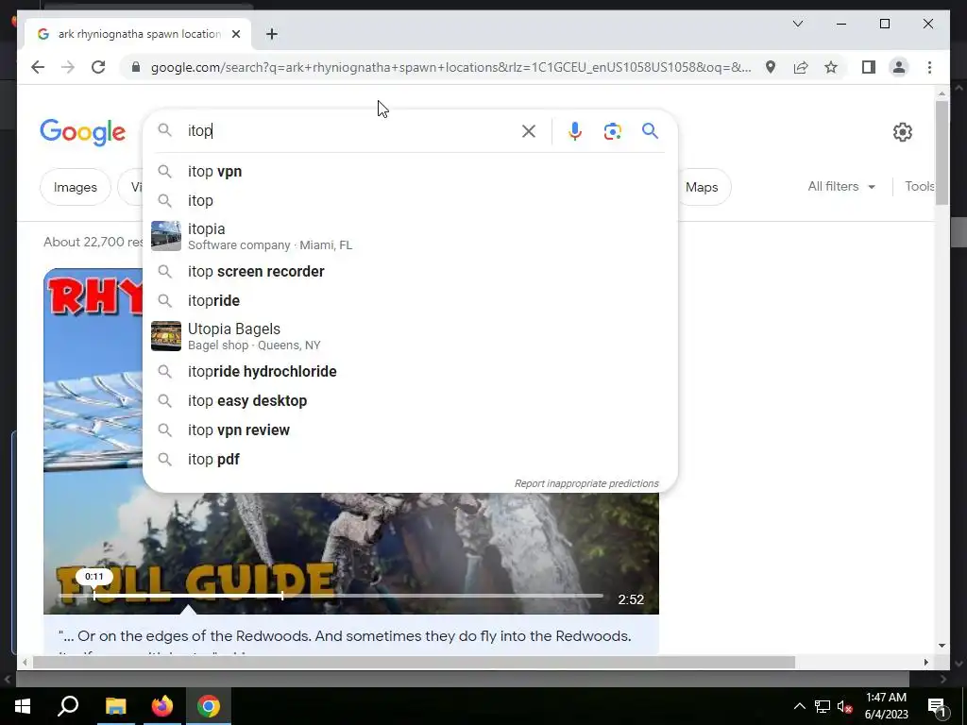Open the location permission icon in the address bar

coord(771,67)
